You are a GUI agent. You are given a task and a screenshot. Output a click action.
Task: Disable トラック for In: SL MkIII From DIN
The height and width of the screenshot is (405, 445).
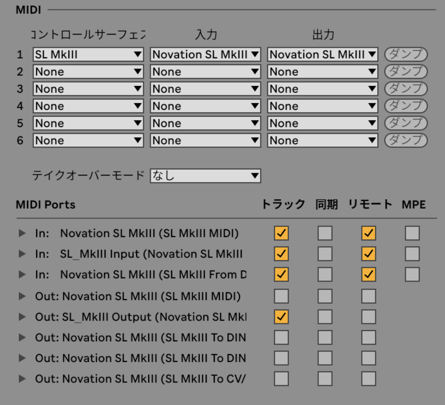[281, 274]
